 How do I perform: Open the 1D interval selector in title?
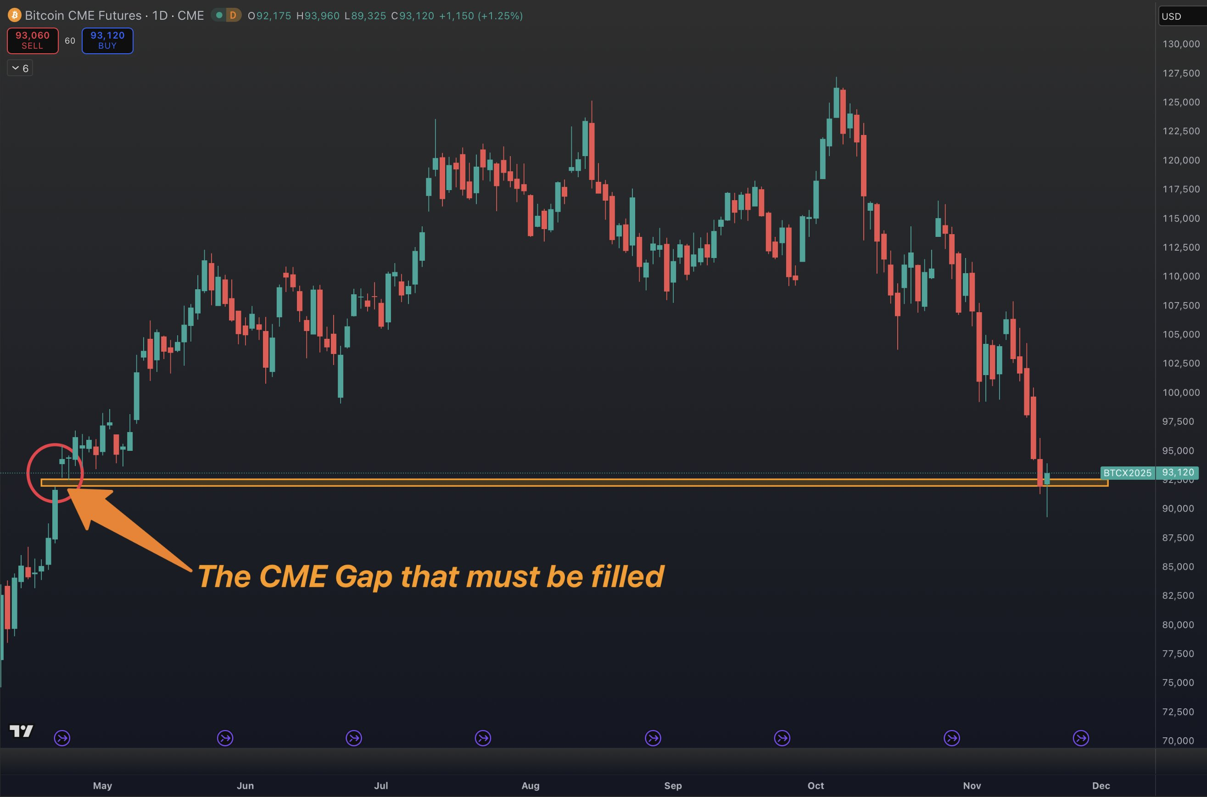[x=160, y=15]
